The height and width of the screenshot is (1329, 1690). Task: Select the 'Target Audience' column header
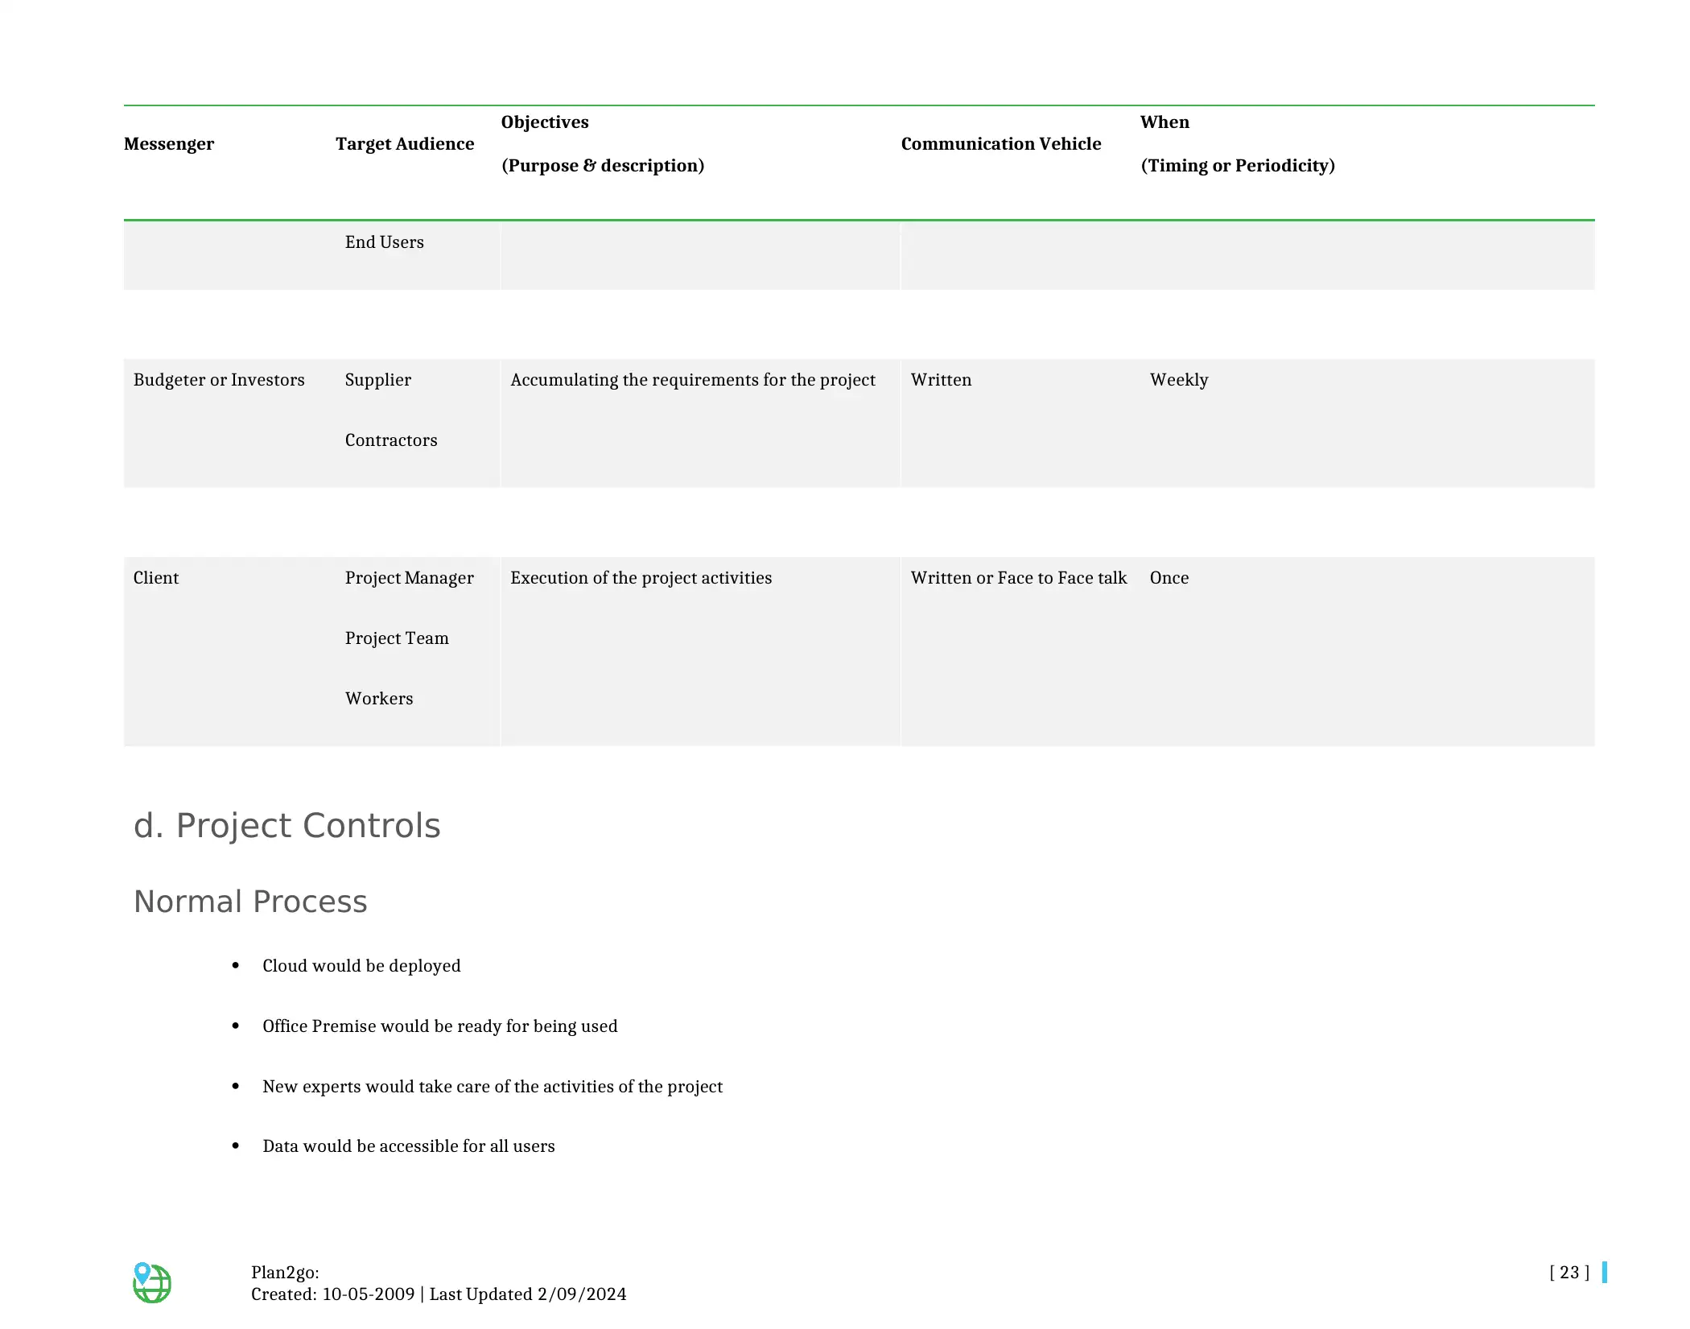(x=405, y=144)
